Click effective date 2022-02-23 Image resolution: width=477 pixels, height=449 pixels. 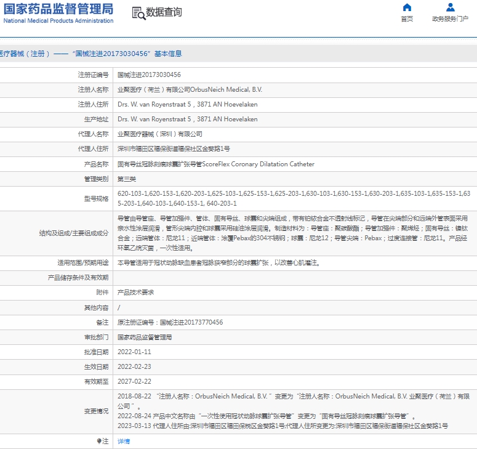(134, 367)
